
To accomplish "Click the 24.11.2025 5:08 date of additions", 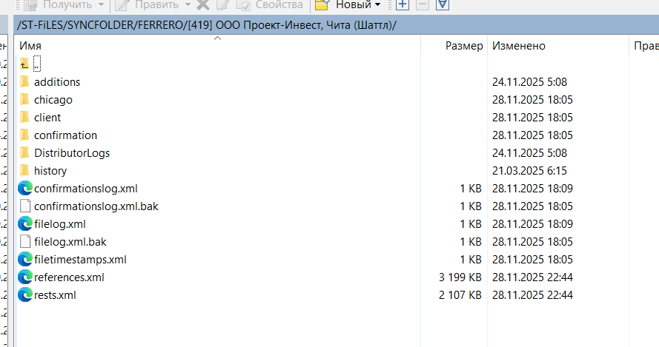I will pos(529,82).
